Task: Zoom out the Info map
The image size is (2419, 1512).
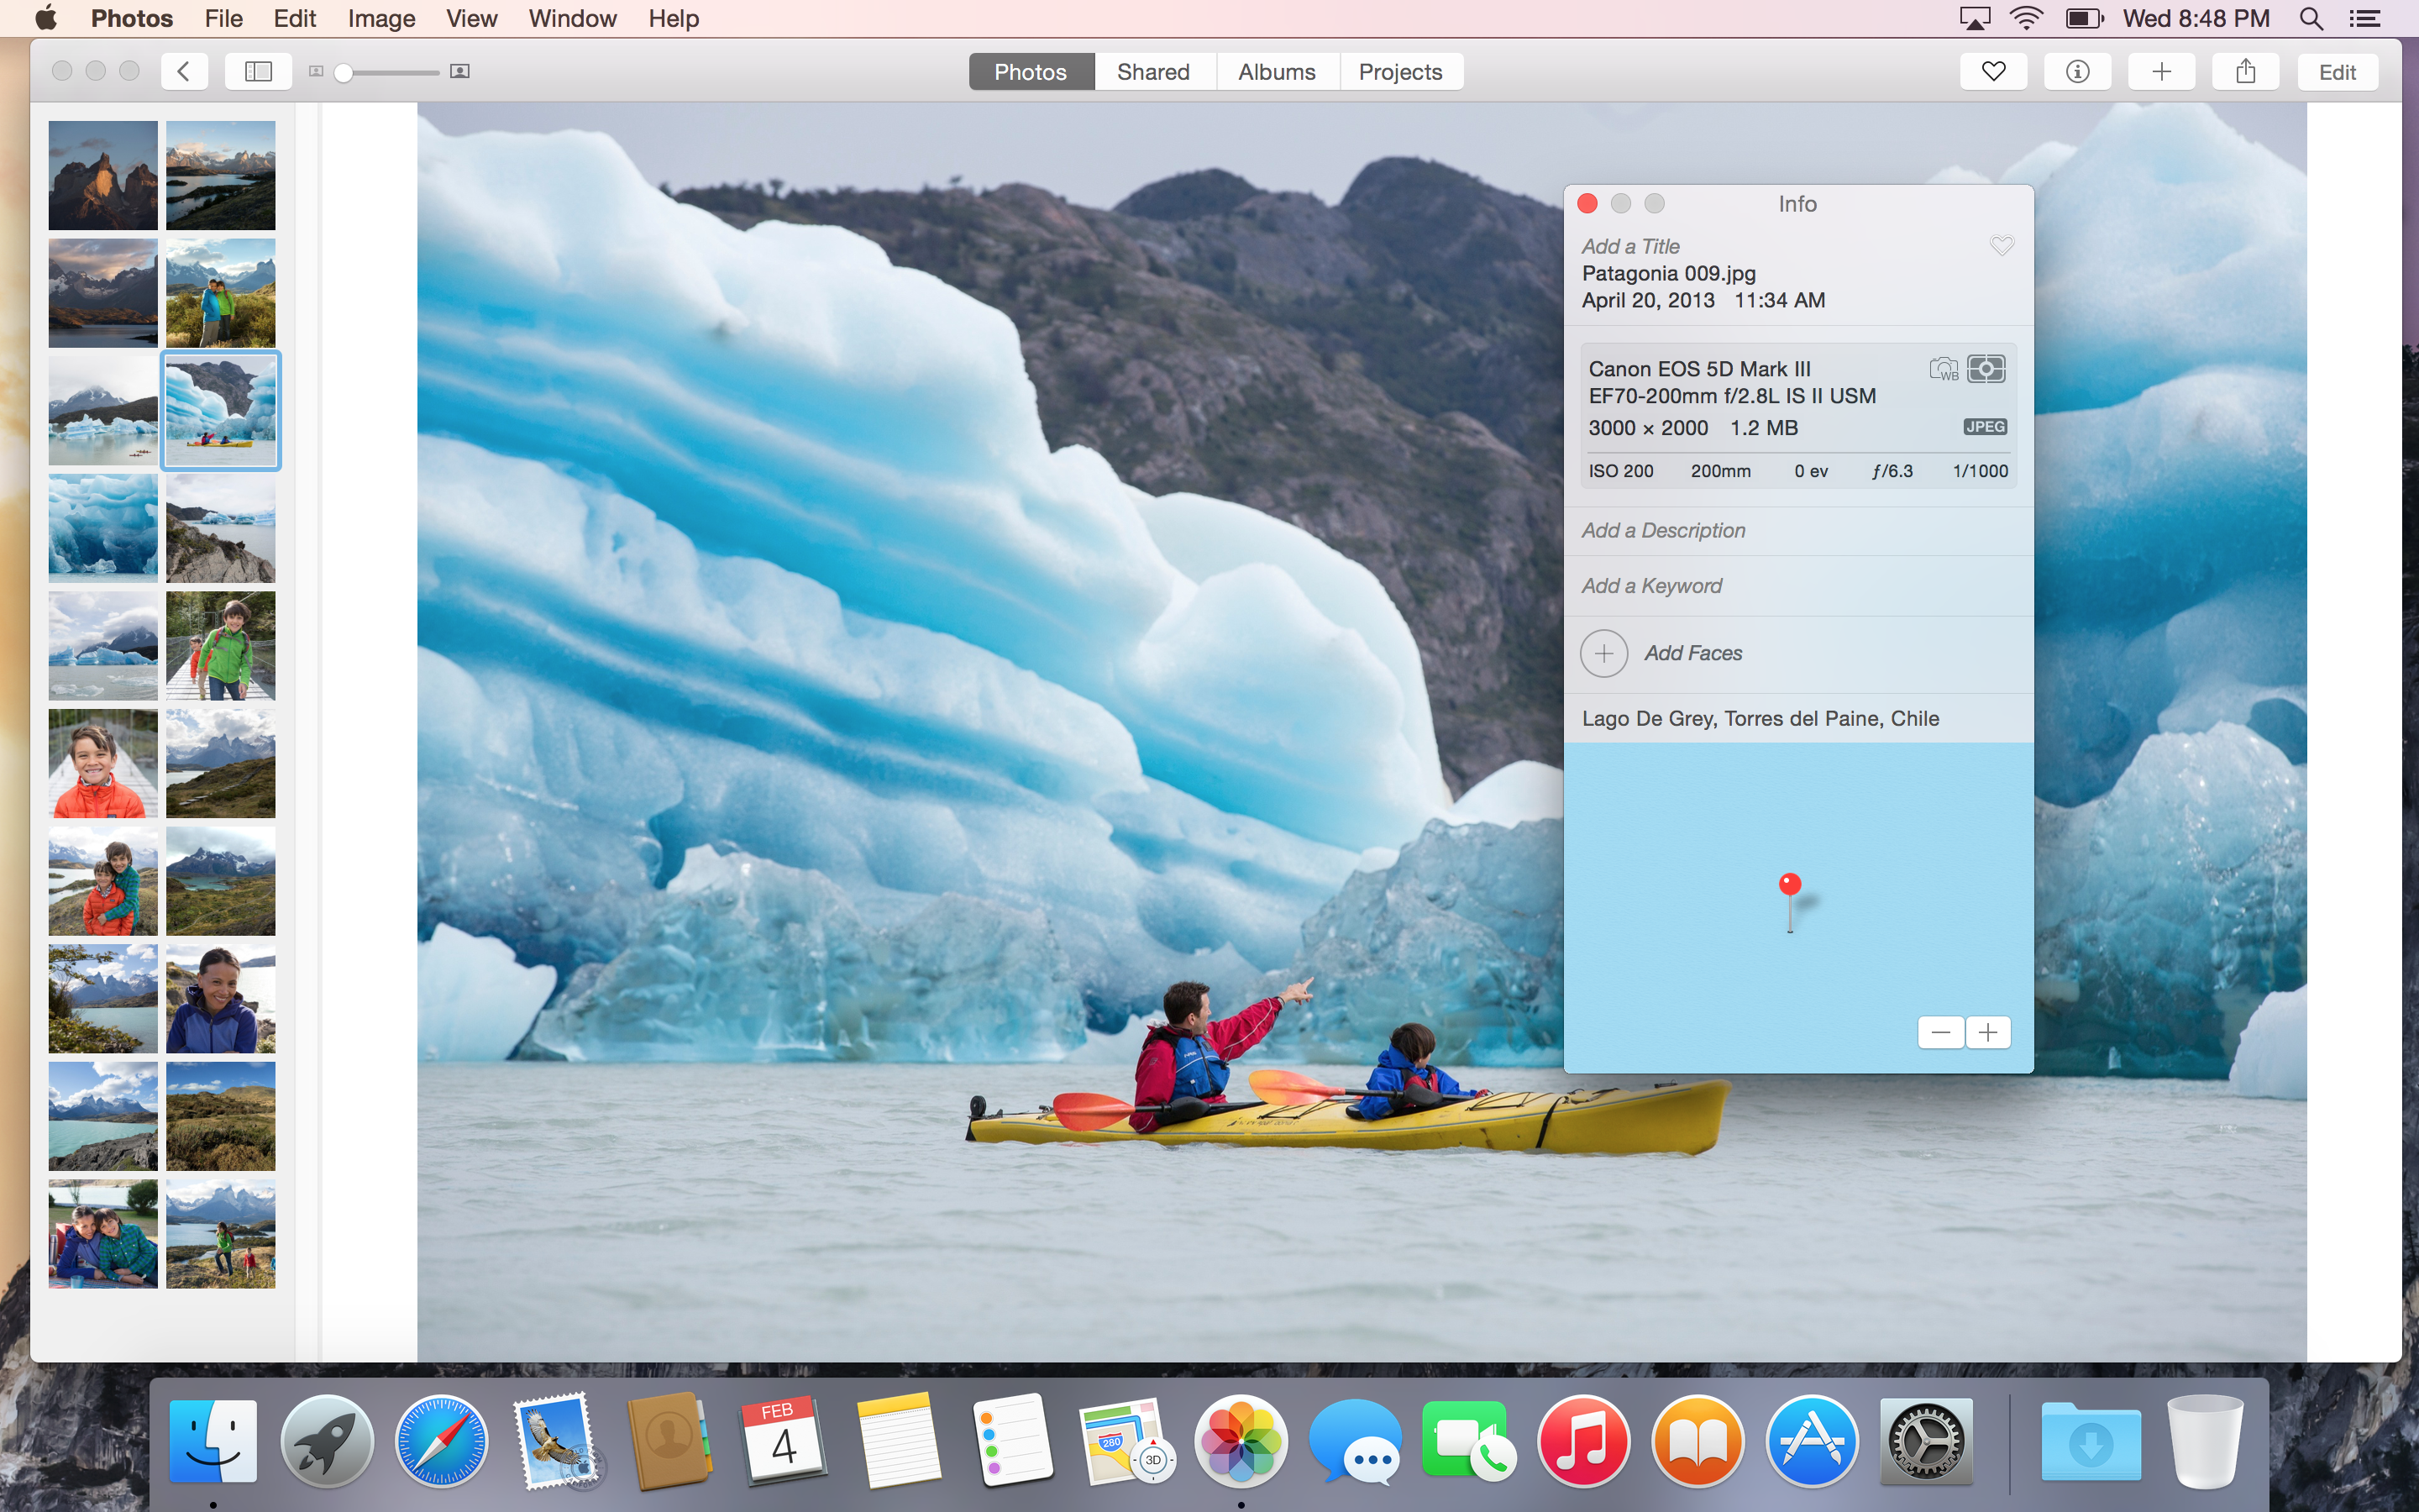Action: pyautogui.click(x=1940, y=1032)
